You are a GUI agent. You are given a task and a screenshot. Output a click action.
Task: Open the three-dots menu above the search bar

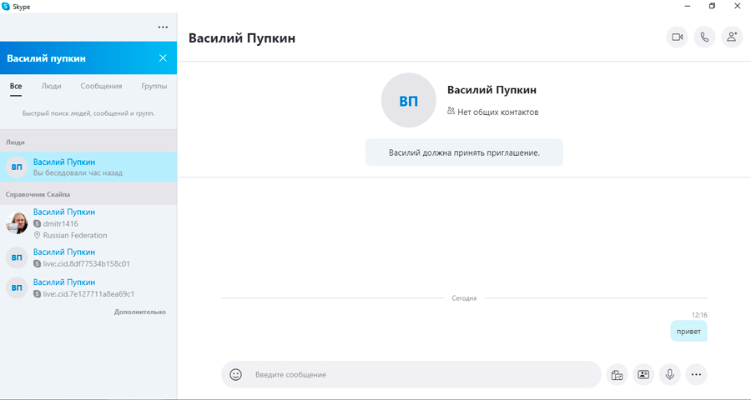pyautogui.click(x=163, y=27)
